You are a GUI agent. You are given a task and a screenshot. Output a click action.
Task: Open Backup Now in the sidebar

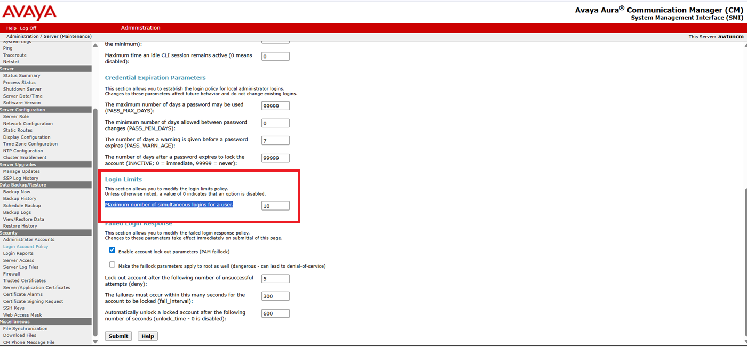(x=17, y=192)
